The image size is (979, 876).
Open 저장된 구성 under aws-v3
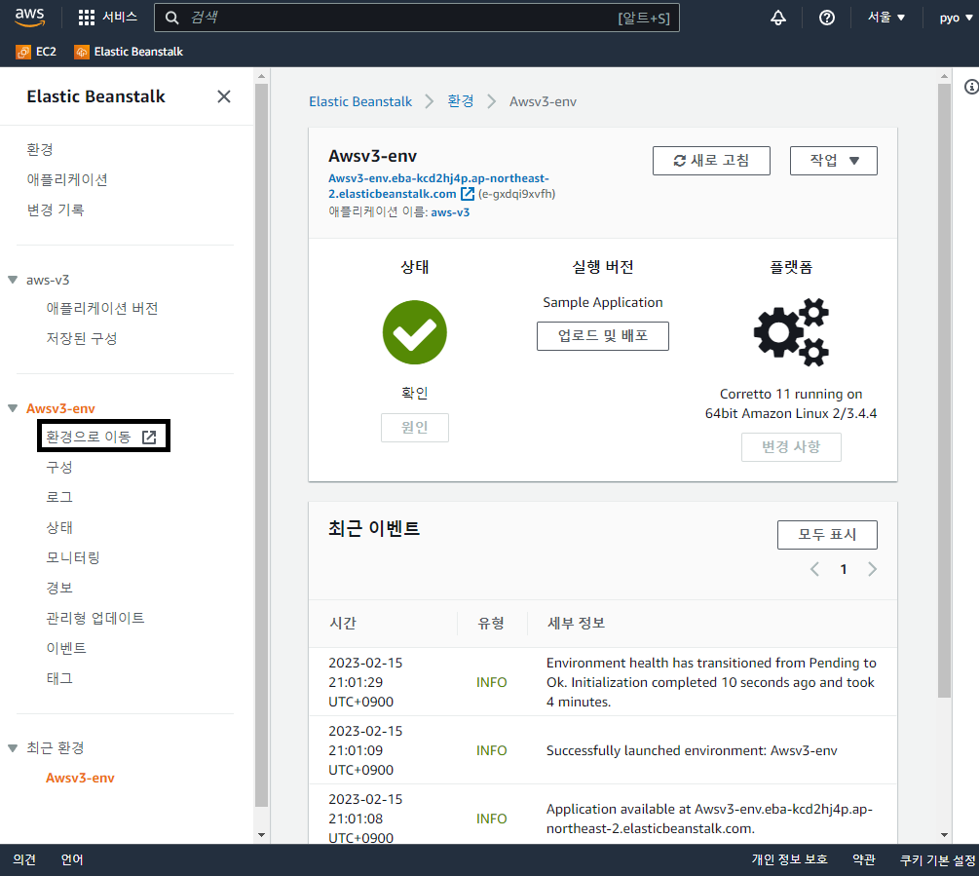coord(81,338)
